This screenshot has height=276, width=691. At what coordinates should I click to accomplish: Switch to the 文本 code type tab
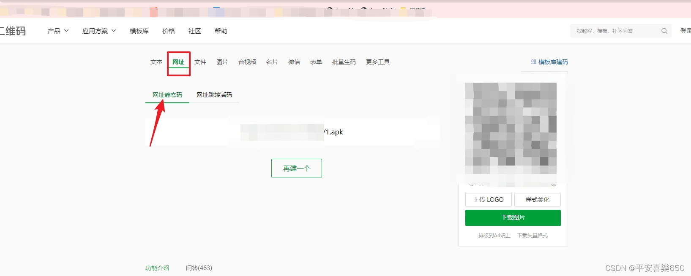[156, 62]
